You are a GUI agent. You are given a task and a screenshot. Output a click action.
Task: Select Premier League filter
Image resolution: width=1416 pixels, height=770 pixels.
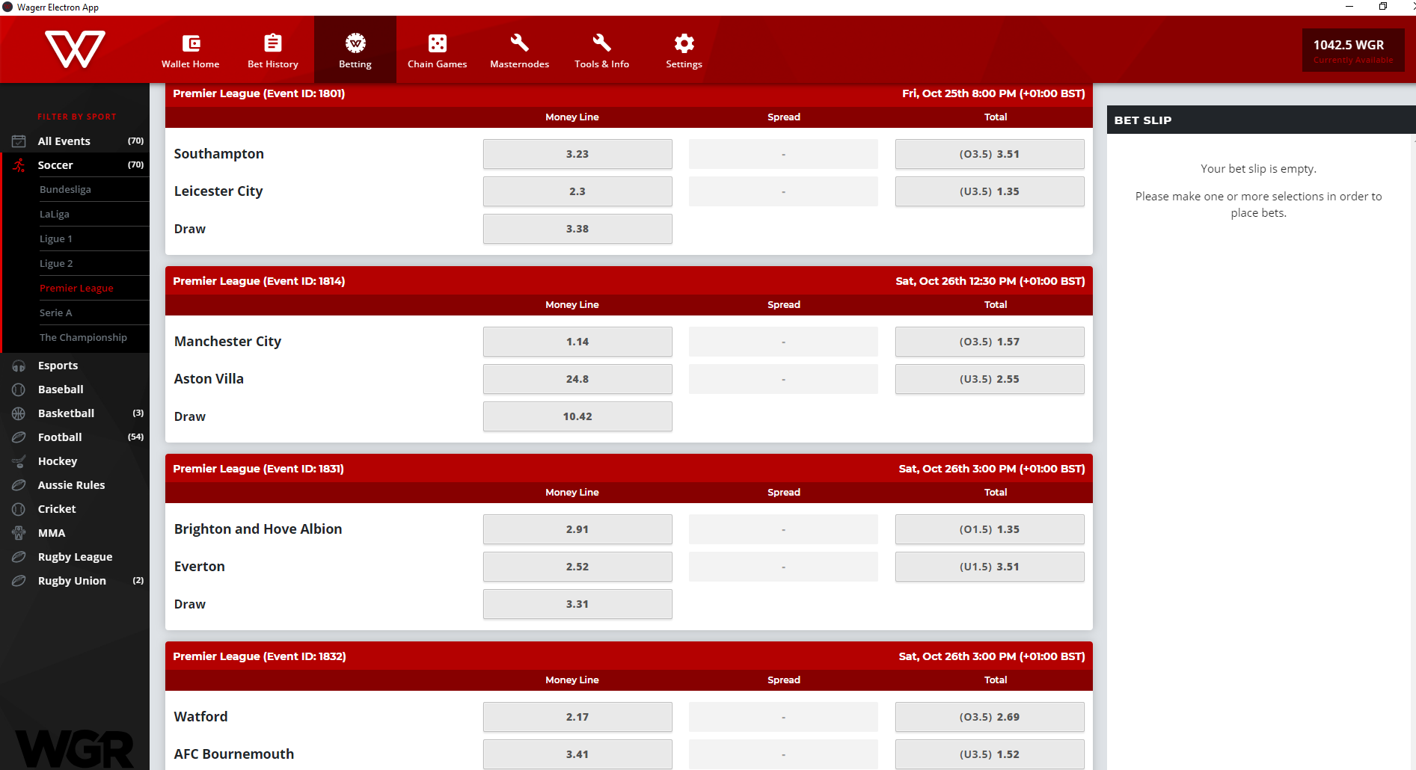click(x=76, y=288)
